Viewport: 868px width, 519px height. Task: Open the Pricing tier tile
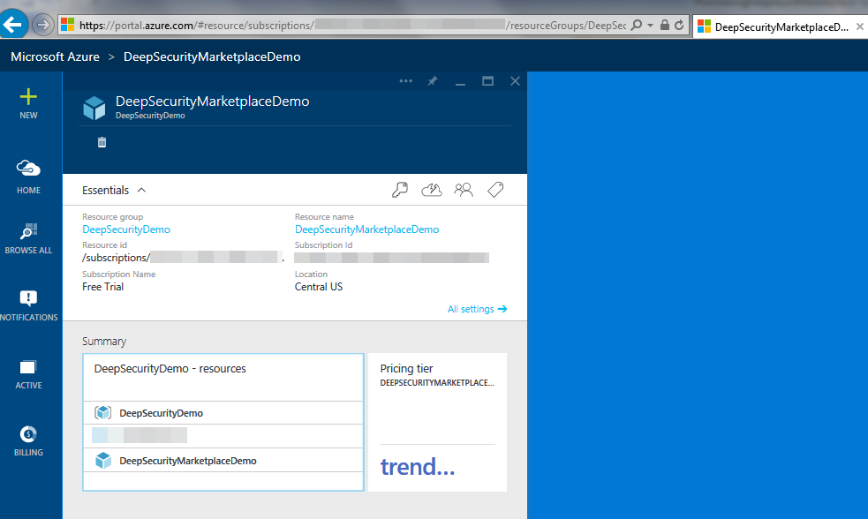pos(437,422)
